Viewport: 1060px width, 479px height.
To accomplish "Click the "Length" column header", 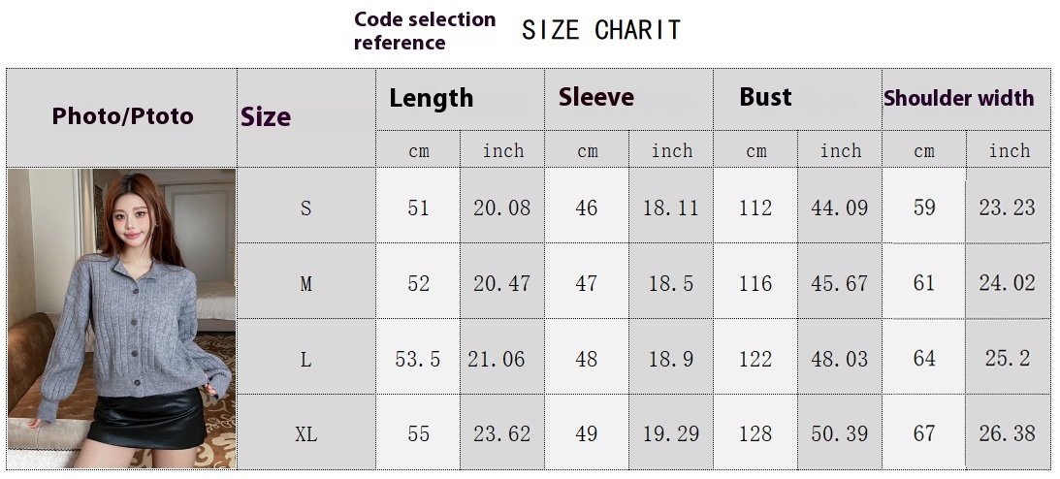I will tap(432, 98).
